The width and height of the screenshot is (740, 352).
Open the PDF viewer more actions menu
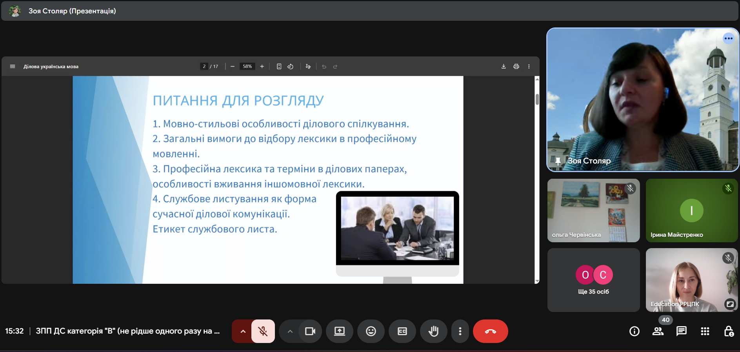tap(529, 67)
